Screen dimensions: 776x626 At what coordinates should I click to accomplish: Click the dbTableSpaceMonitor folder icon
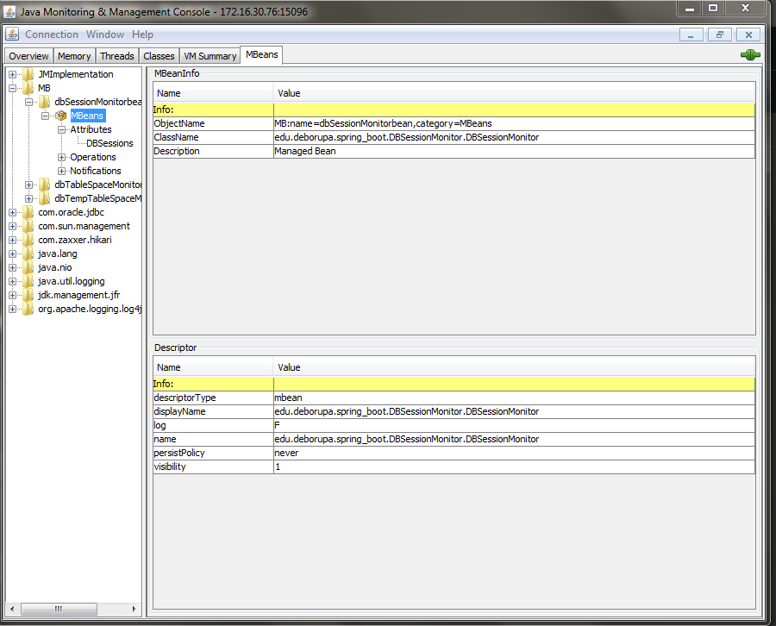click(45, 185)
